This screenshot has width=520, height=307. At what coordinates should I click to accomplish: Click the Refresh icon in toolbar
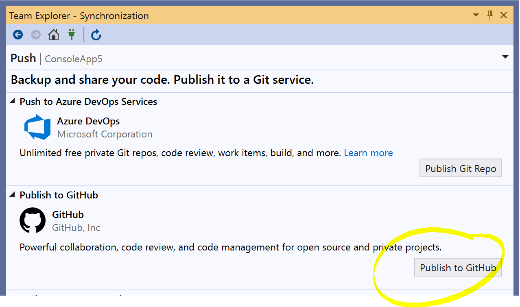pos(96,35)
